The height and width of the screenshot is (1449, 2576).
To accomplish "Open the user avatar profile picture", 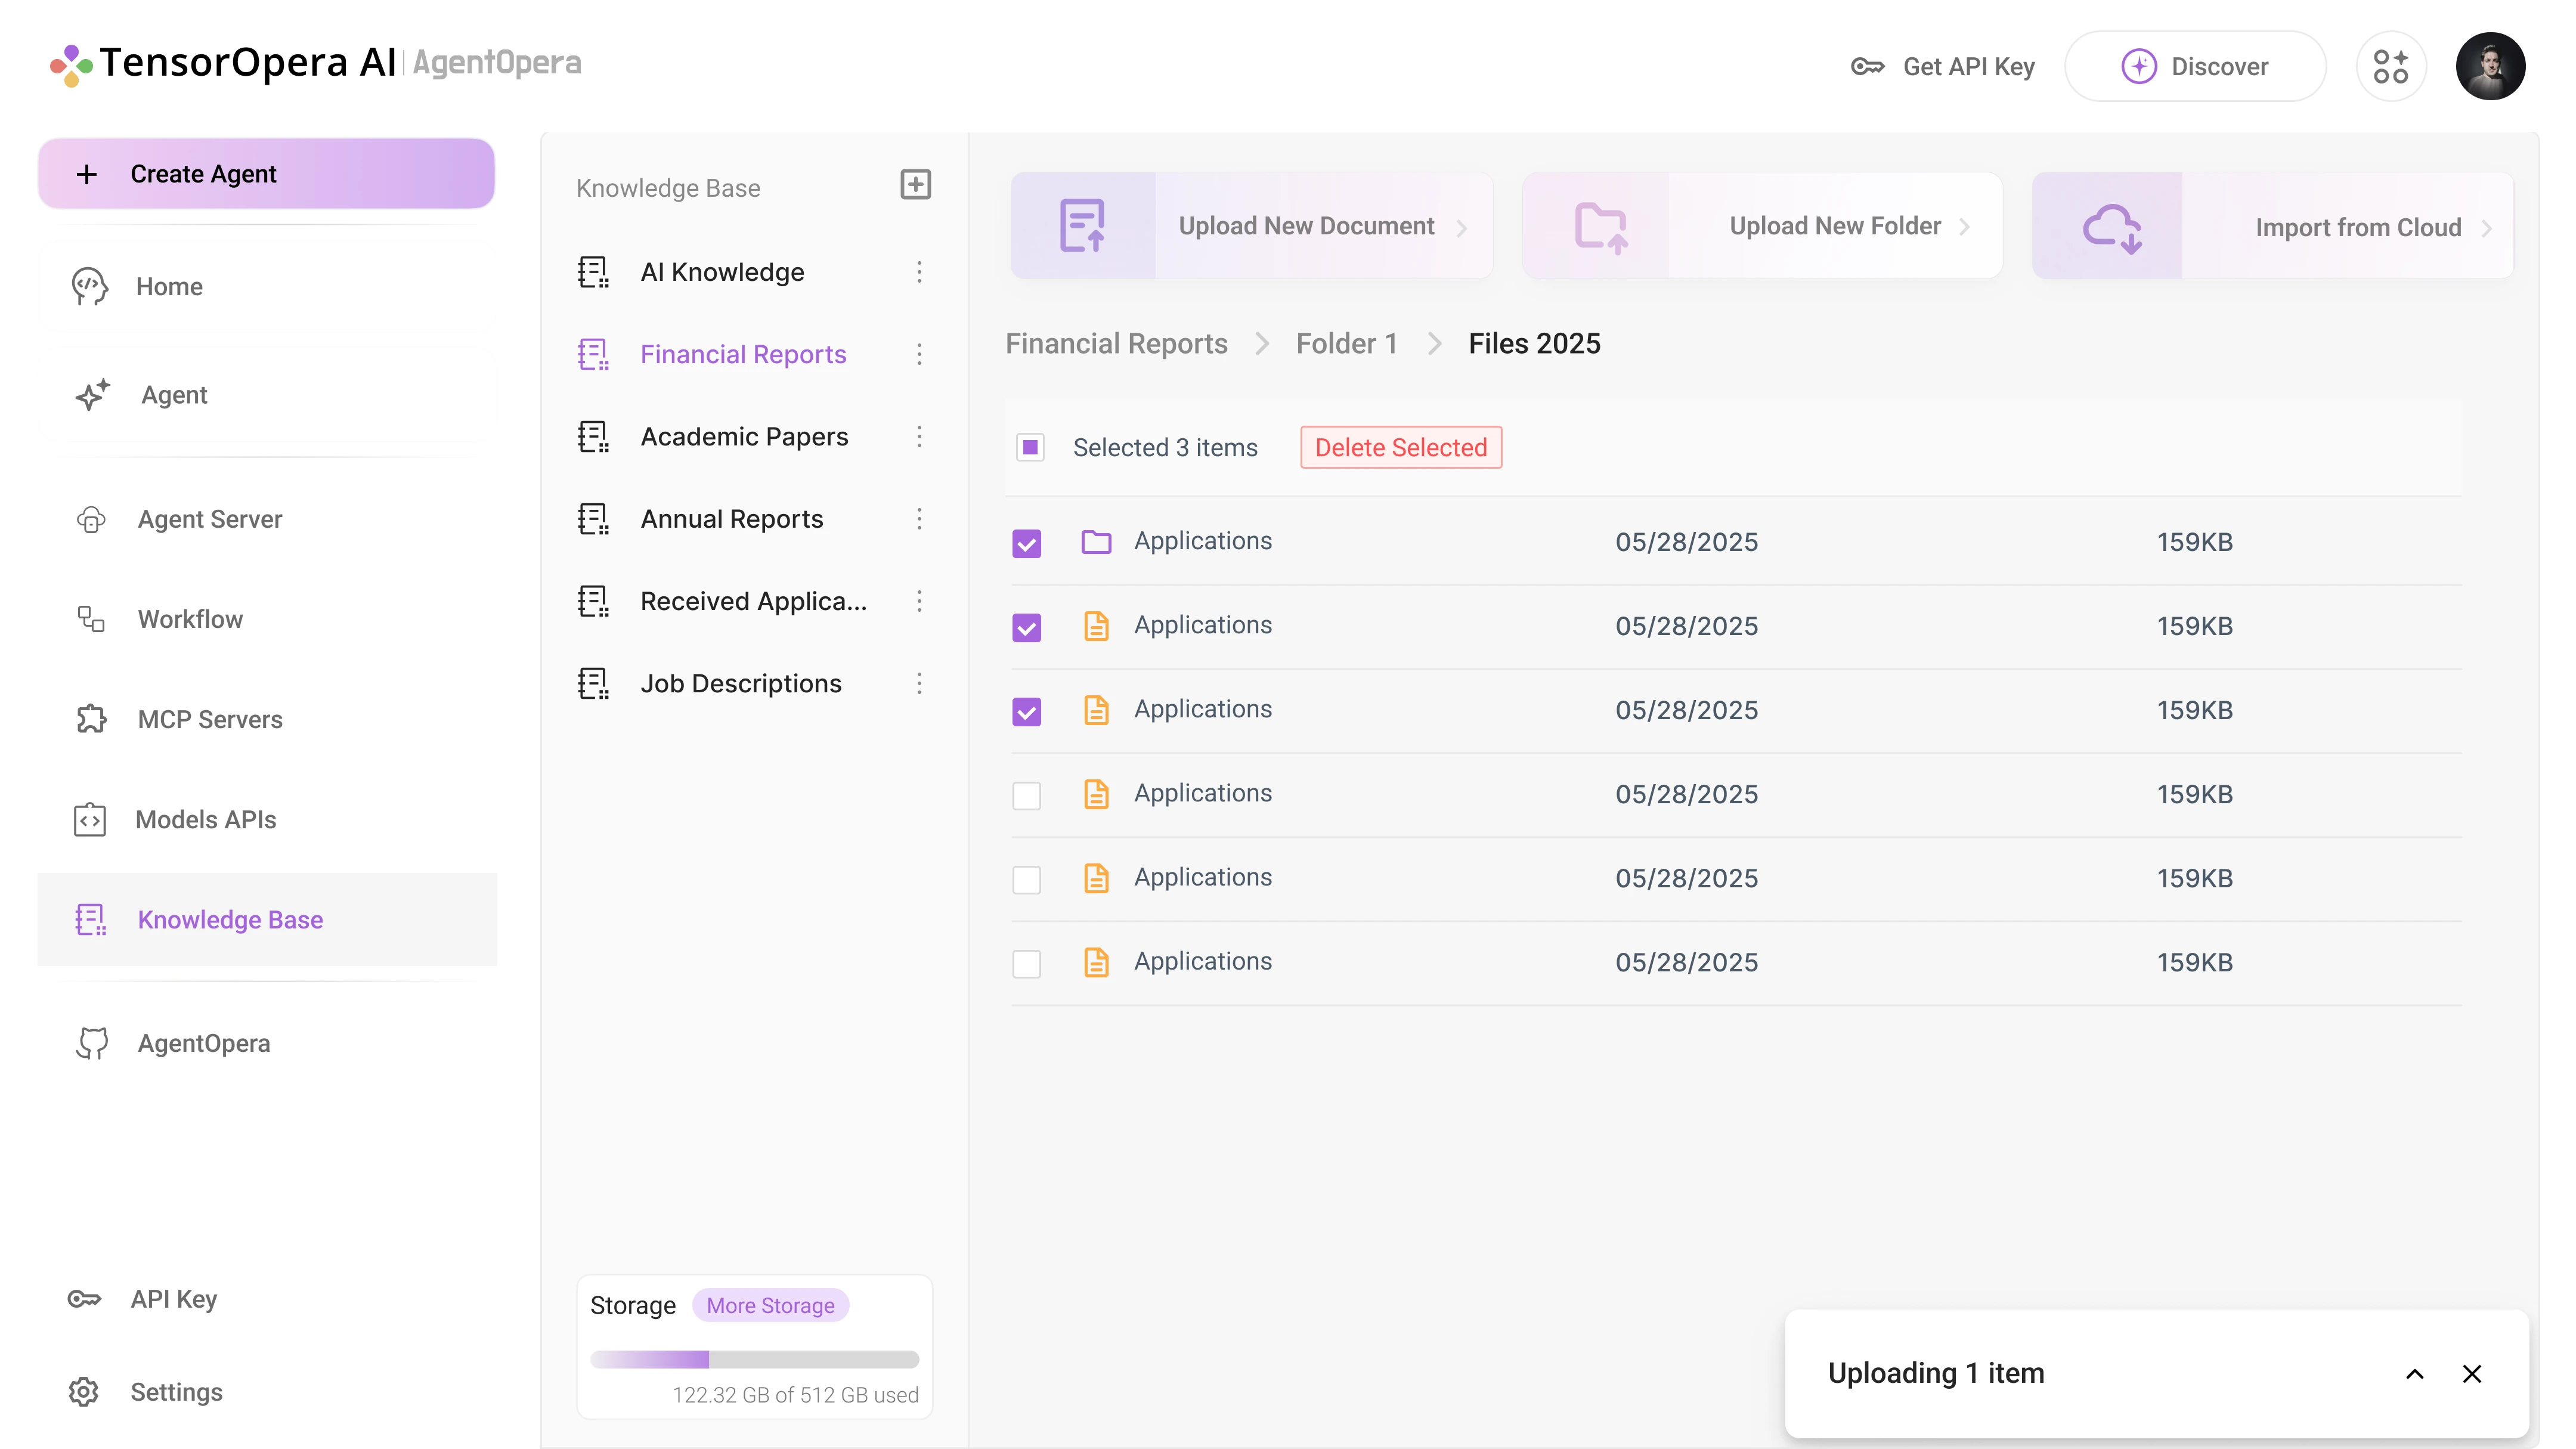I will 2491,66.
